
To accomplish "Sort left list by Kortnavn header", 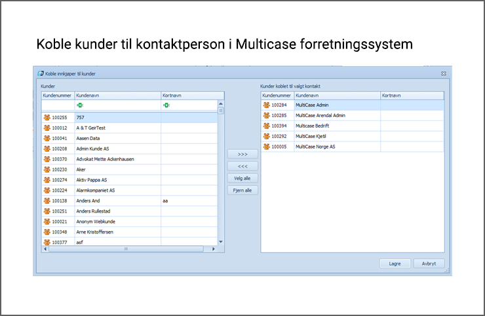I will (x=193, y=96).
